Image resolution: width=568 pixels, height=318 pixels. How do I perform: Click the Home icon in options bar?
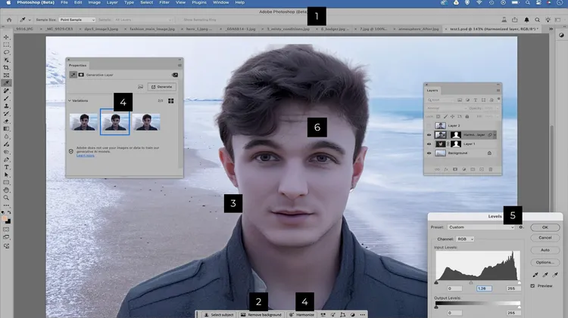click(9, 20)
